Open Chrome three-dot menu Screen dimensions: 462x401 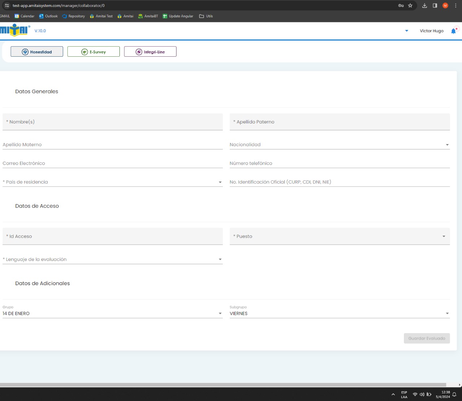456,5
